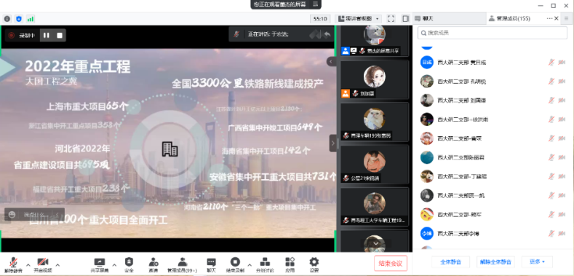Open the speaker view layout dropdown
The width and height of the screenshot is (574, 276).
[359, 18]
